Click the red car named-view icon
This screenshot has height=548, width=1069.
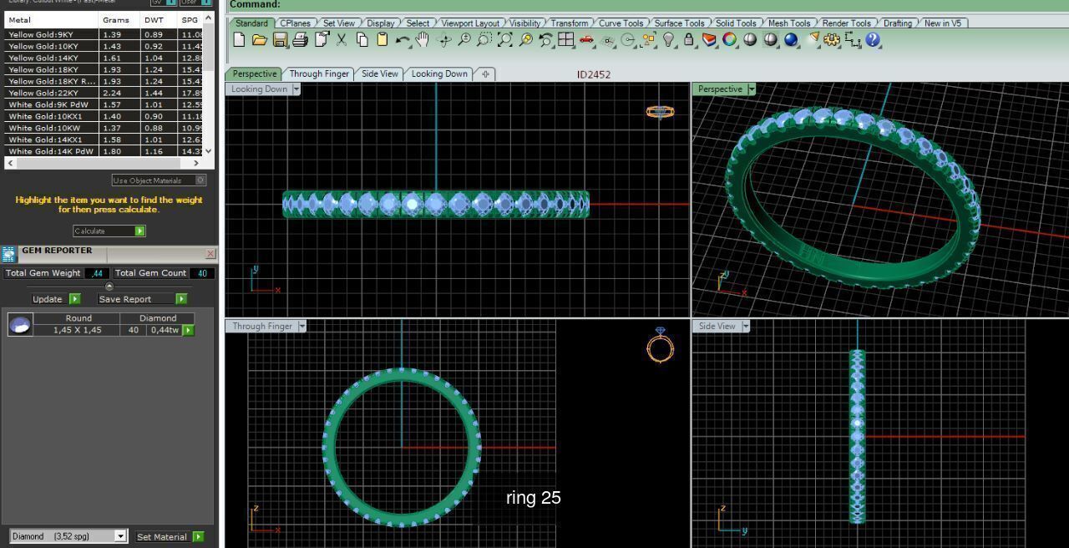click(586, 39)
